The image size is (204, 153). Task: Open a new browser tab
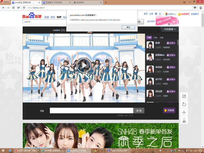[x=106, y=3]
